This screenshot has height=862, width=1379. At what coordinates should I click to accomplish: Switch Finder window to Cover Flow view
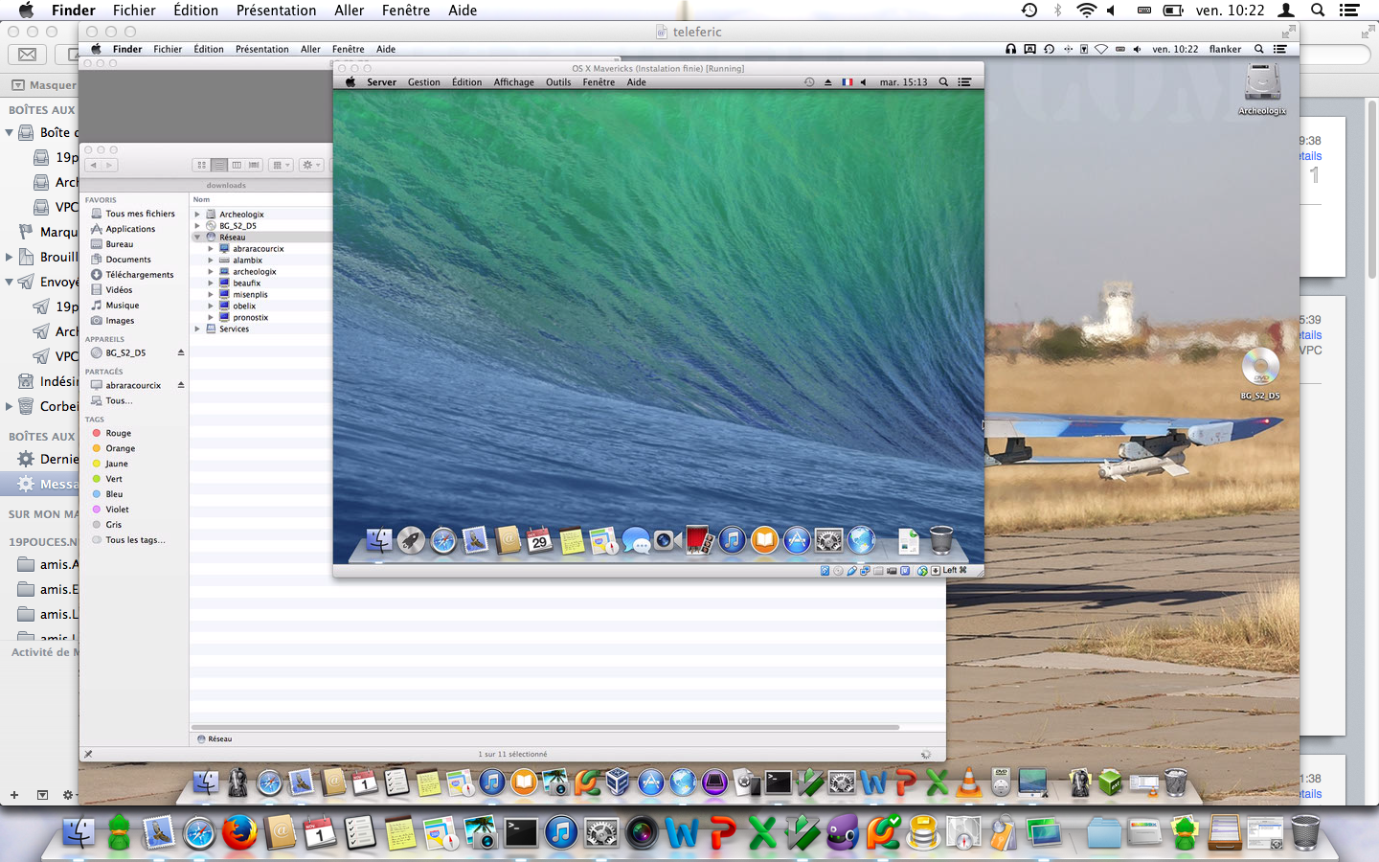point(254,165)
